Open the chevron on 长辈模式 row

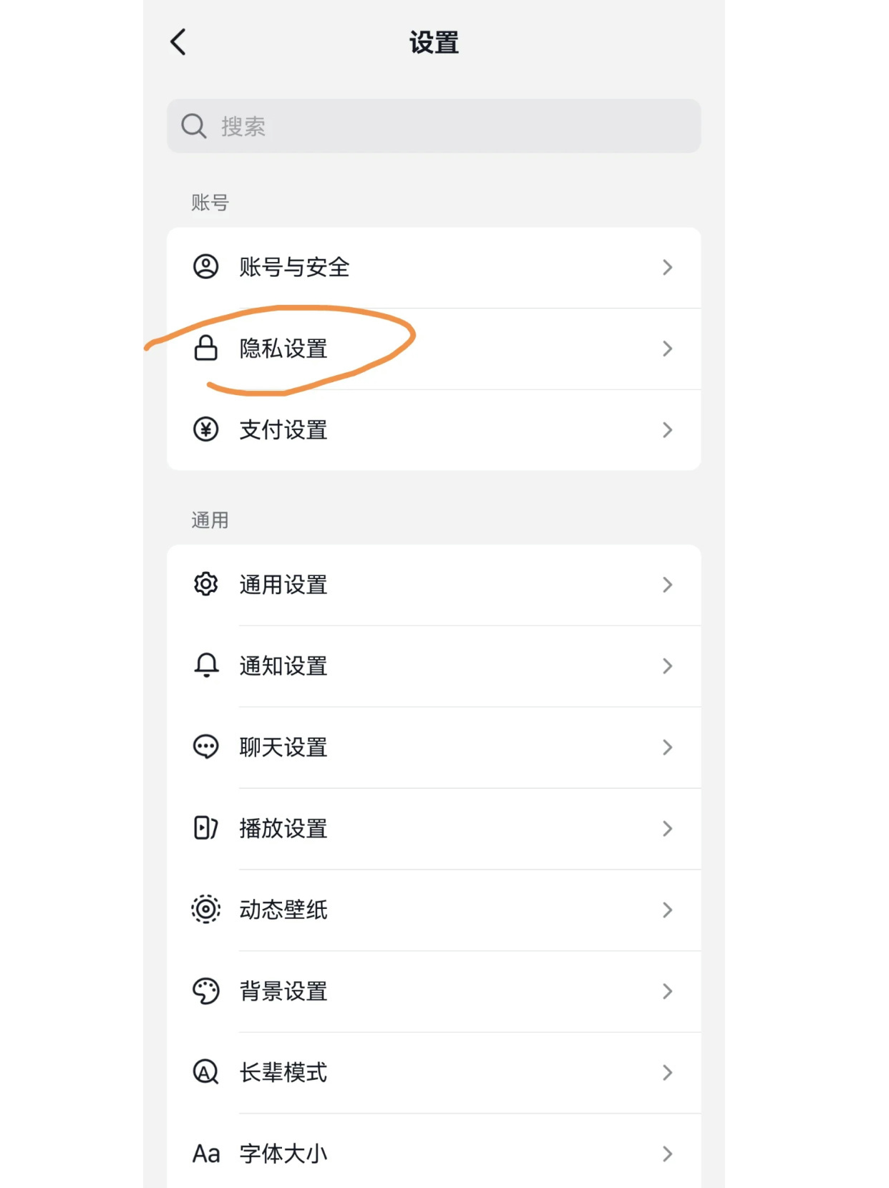click(x=668, y=1072)
